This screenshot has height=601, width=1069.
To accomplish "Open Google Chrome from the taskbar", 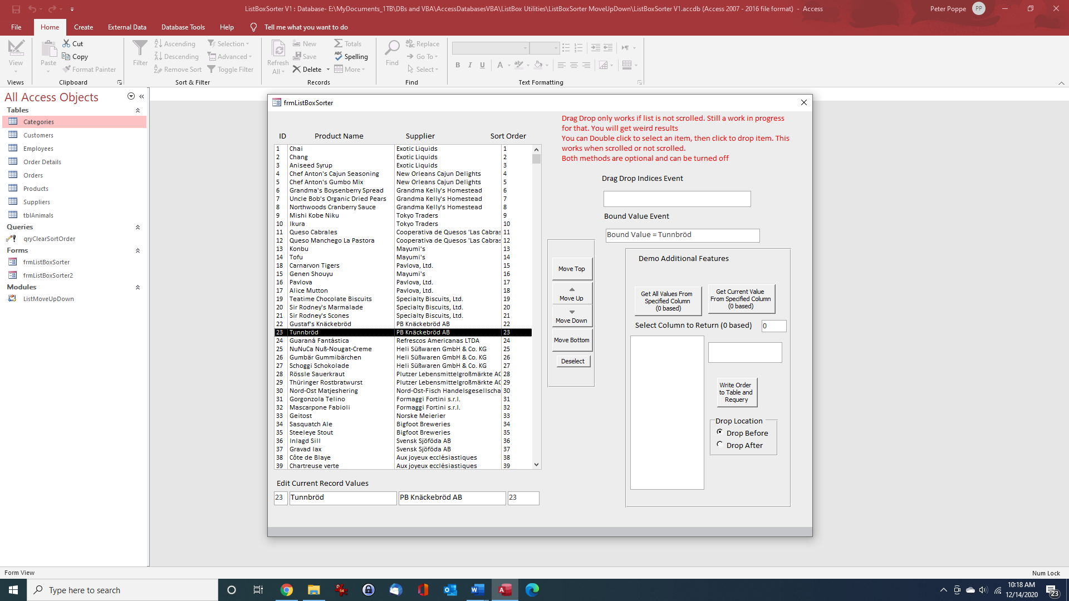I will (287, 590).
